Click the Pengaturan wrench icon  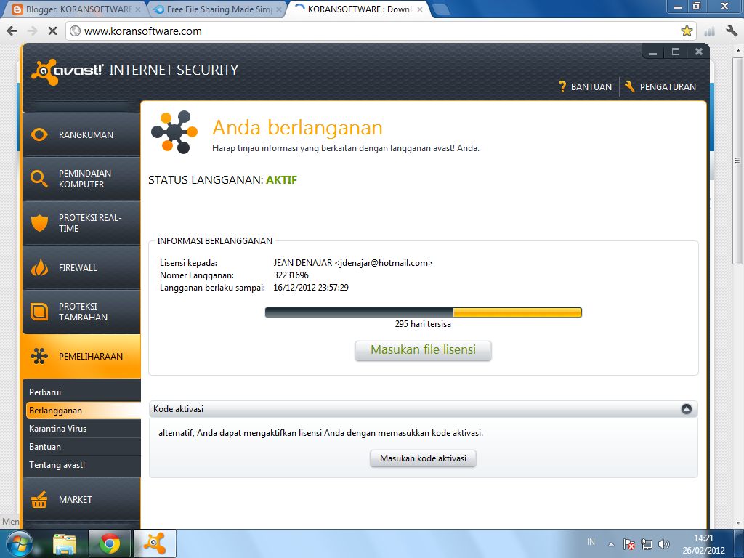tap(630, 86)
